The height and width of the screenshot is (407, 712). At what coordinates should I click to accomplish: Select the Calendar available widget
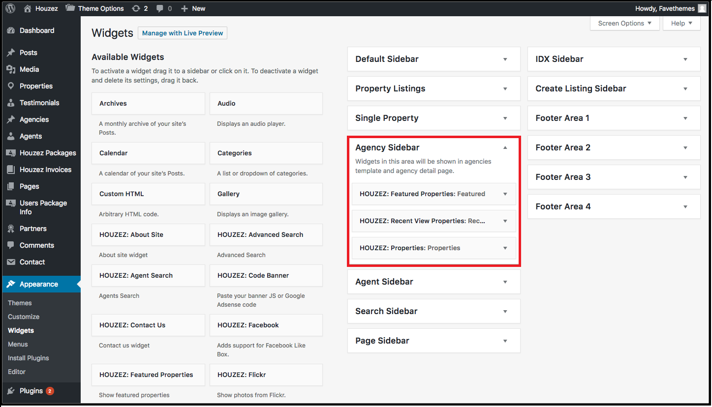tap(148, 153)
